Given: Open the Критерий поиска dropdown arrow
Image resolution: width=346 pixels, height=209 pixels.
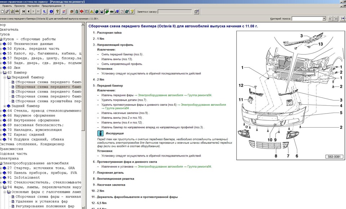Looking at the screenshot, I should [324, 19].
